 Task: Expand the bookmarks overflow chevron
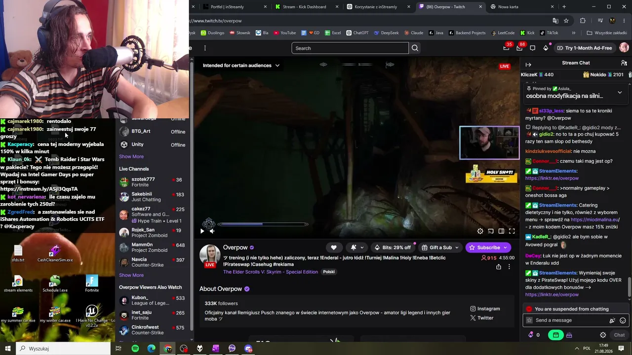click(x=573, y=33)
